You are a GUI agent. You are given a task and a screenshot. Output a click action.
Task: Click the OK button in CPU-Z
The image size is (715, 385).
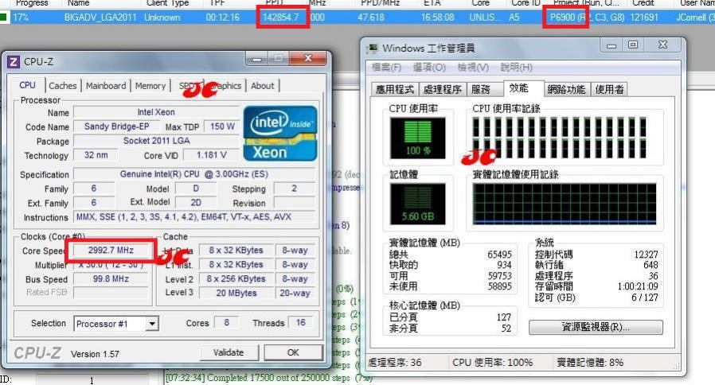tap(293, 352)
